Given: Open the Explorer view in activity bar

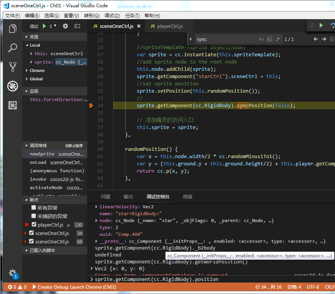Looking at the screenshot, I should pyautogui.click(x=13, y=29).
